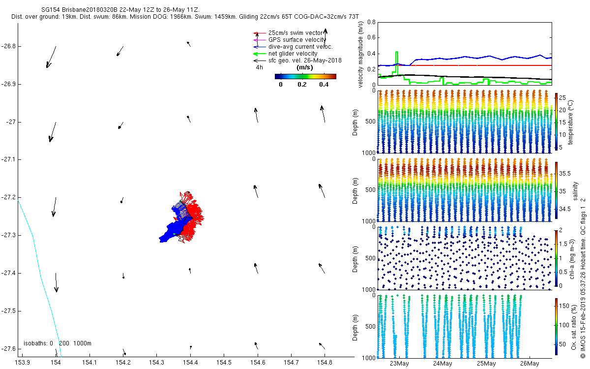Click the '25May' date tick label
The image size is (590, 369).
click(486, 364)
